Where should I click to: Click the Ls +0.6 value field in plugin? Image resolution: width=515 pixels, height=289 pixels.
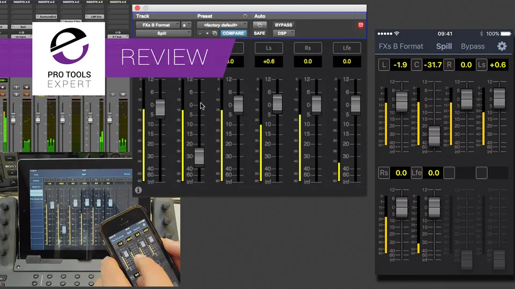[269, 61]
